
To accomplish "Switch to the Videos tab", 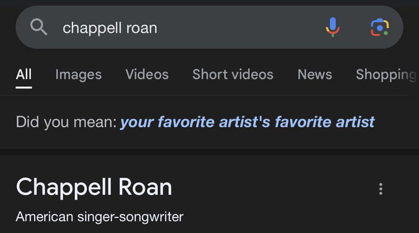I will [x=147, y=74].
